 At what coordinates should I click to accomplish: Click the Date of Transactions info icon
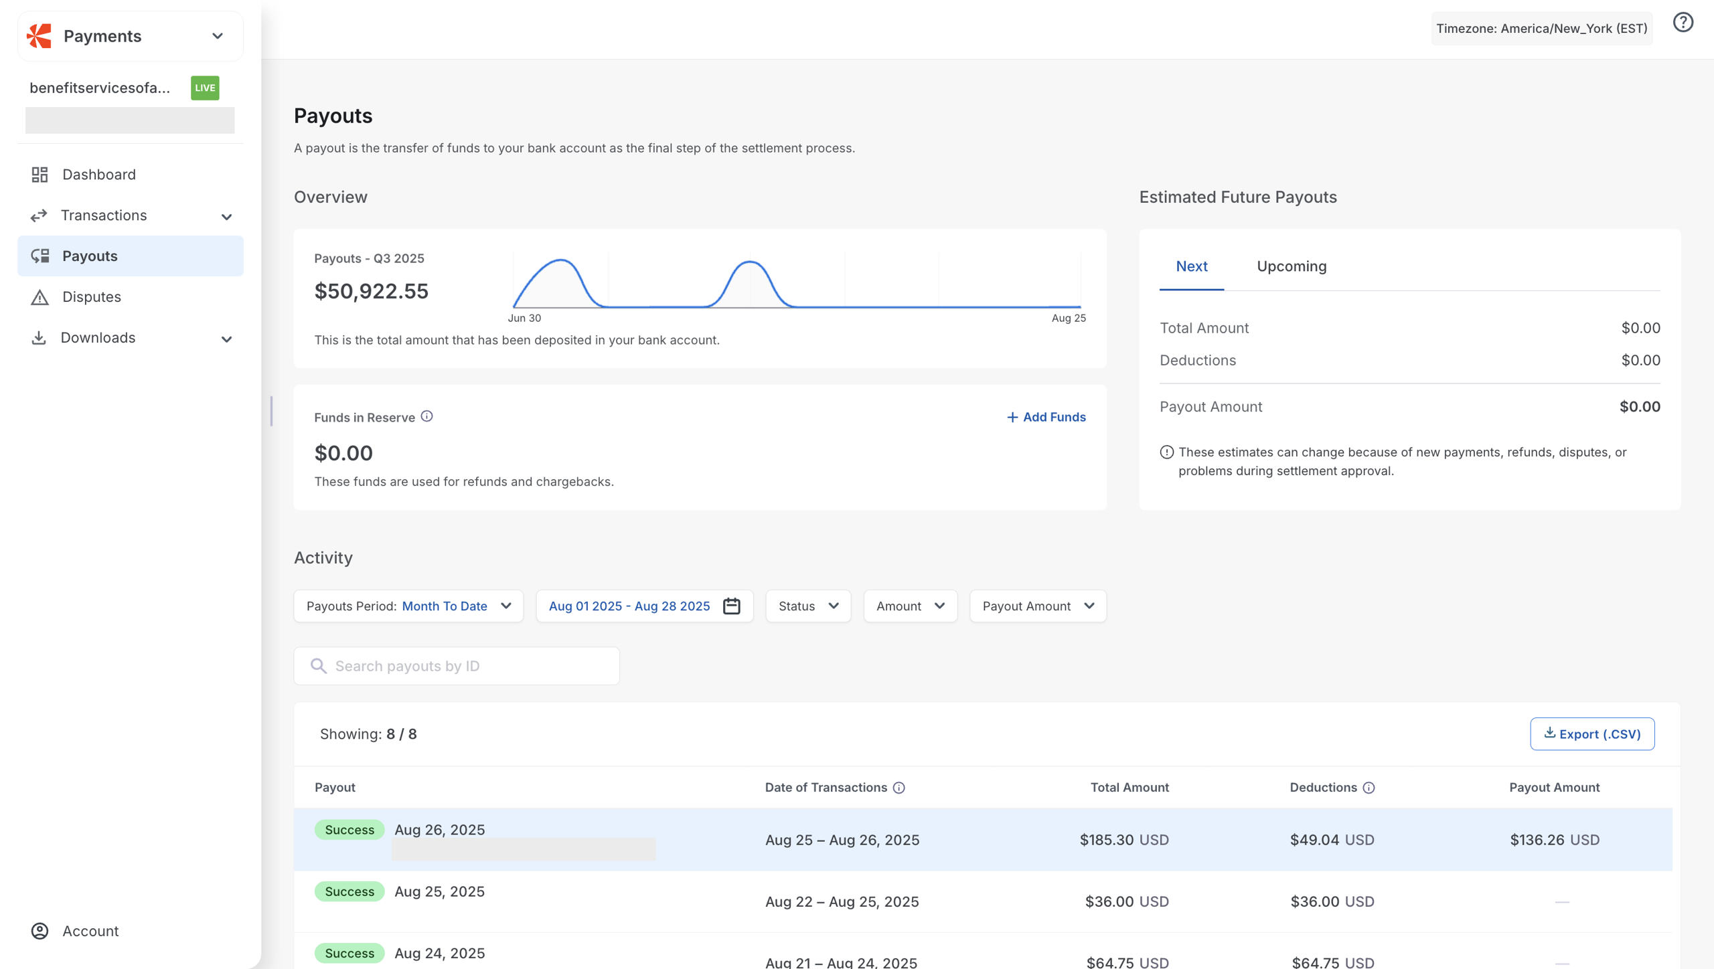pos(899,788)
